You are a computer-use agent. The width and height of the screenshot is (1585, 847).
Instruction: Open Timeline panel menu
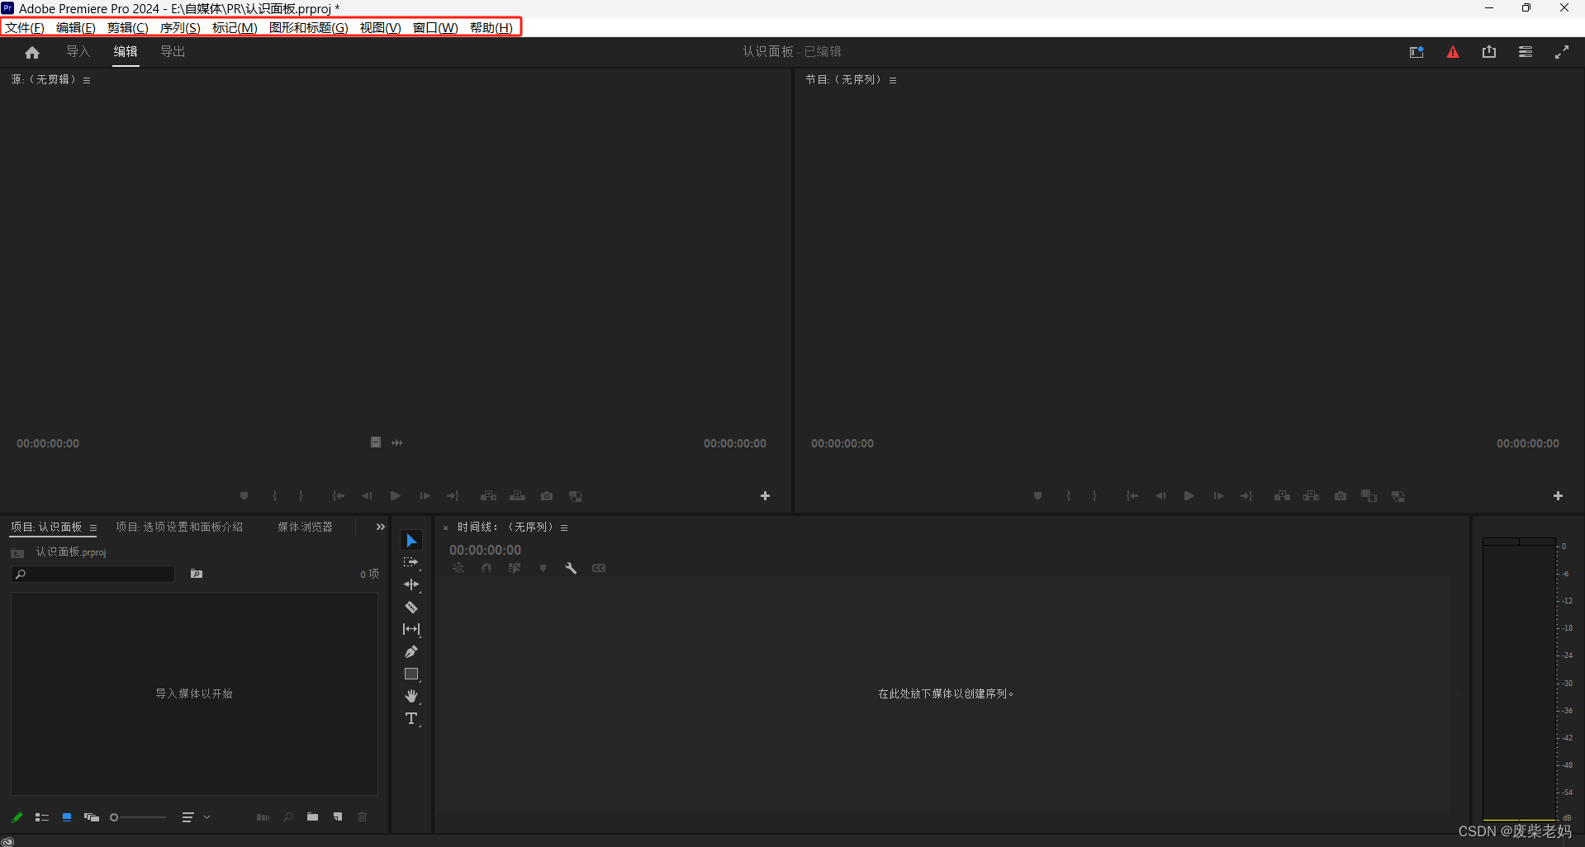coord(564,528)
